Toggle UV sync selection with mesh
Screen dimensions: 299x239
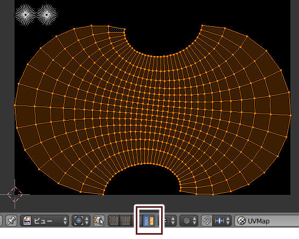pyautogui.click(x=99, y=221)
